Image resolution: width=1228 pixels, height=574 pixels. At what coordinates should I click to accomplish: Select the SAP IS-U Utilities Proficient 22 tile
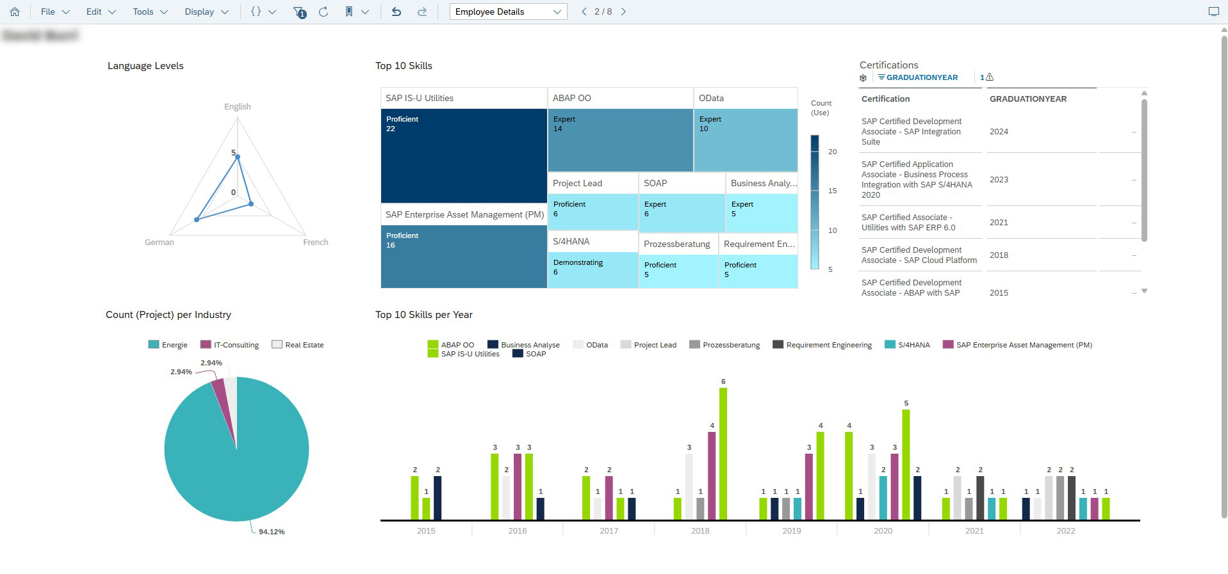(464, 156)
